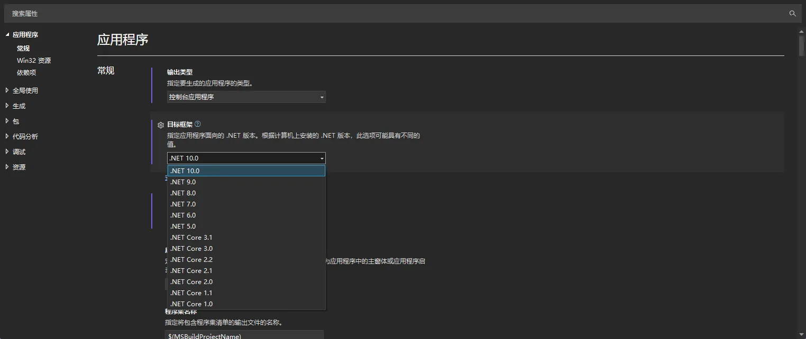Viewport: 806px width, 339px height.
Task: Click the help question mark next to 目标框架
Action: 198,124
